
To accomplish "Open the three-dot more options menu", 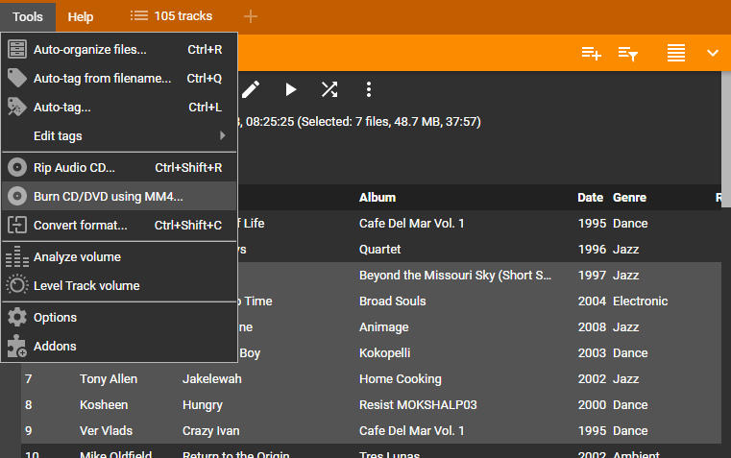I will pos(369,89).
